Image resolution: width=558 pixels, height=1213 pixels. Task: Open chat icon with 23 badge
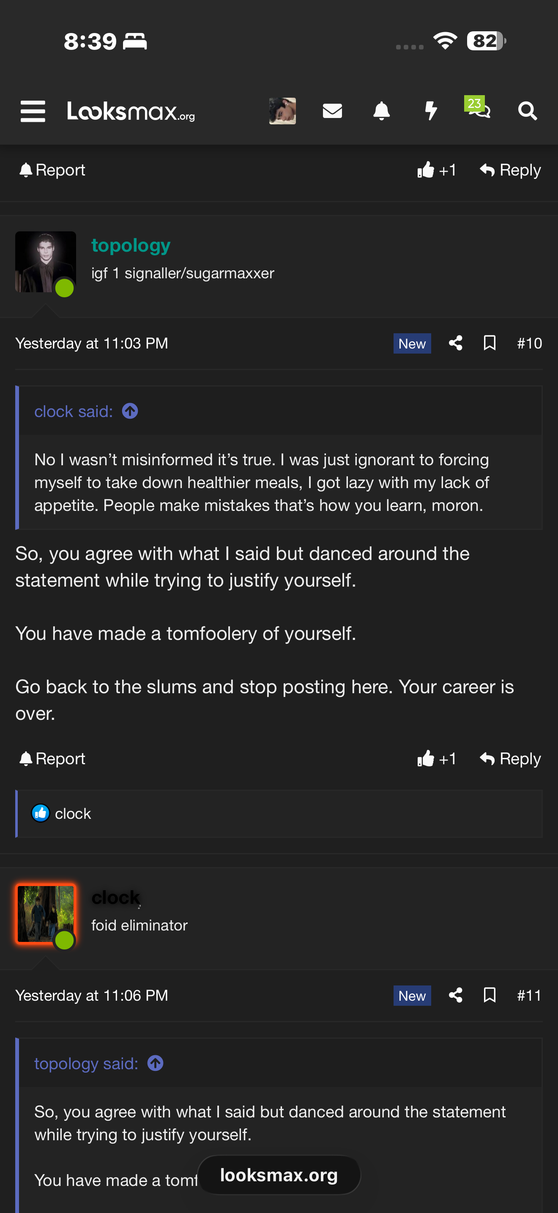479,109
